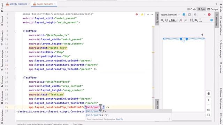The height and width of the screenshot is (125, 223).
Task: Open the Project tool window
Action: pyautogui.click(x=2, y=7)
